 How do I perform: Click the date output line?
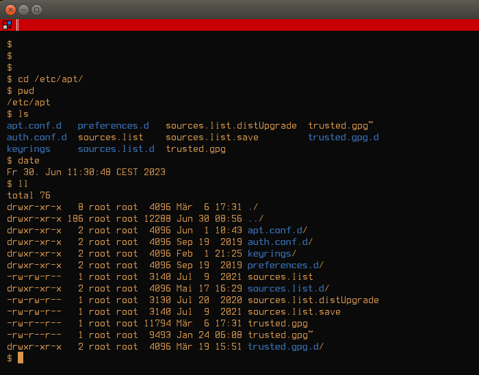[86, 172]
